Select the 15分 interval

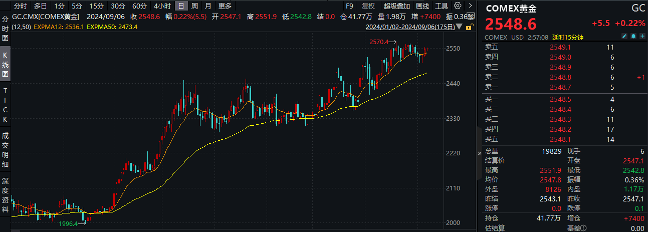pyautogui.click(x=96, y=6)
